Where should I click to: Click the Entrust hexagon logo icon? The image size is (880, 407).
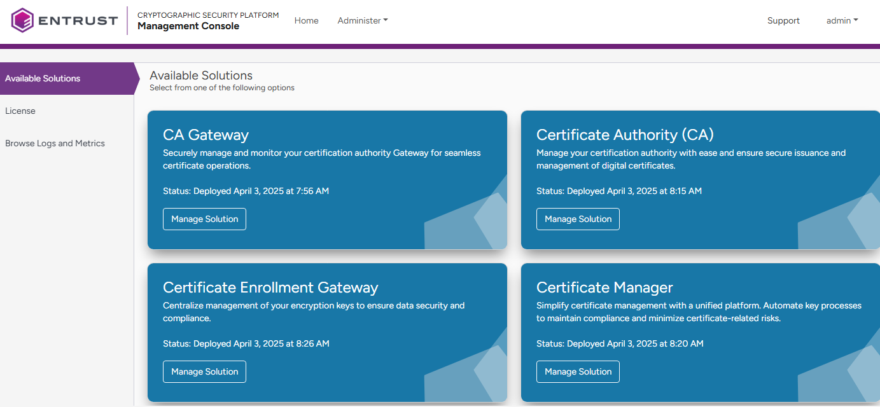[23, 20]
